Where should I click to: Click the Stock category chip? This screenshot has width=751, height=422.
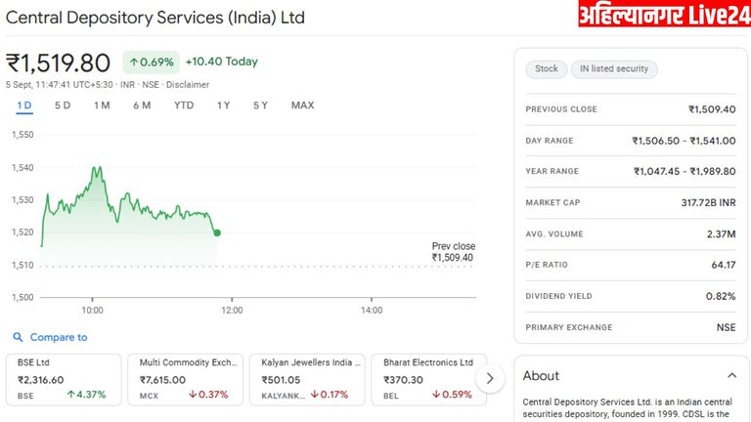coord(547,69)
